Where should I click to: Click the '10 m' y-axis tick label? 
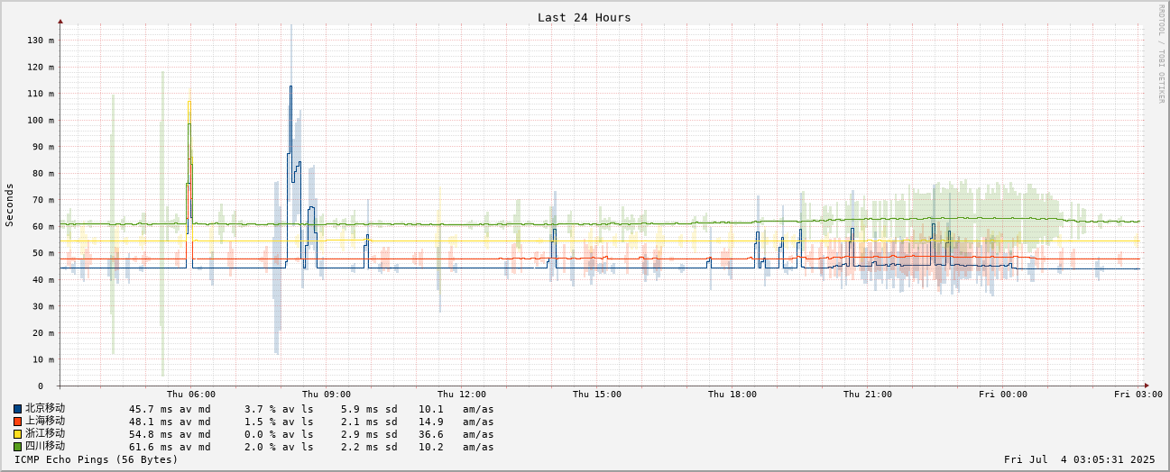pyautogui.click(x=43, y=359)
